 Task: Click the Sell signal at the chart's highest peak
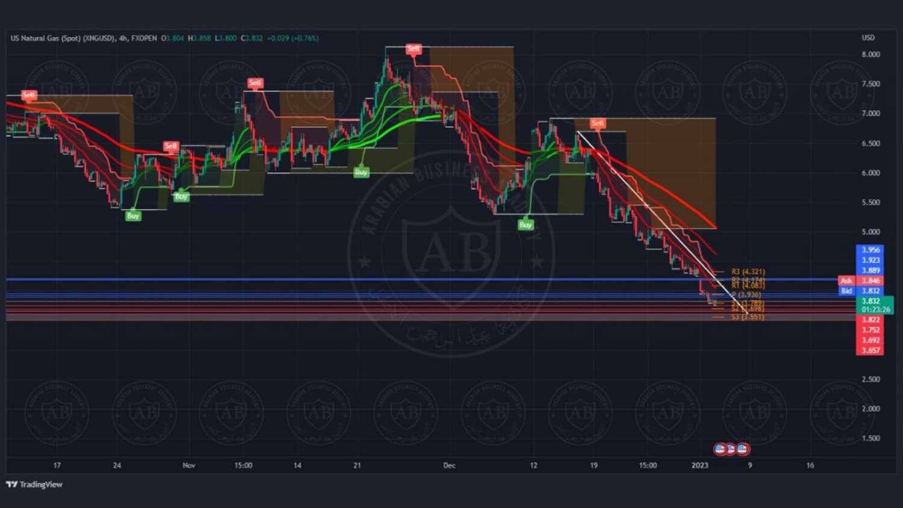(x=413, y=49)
